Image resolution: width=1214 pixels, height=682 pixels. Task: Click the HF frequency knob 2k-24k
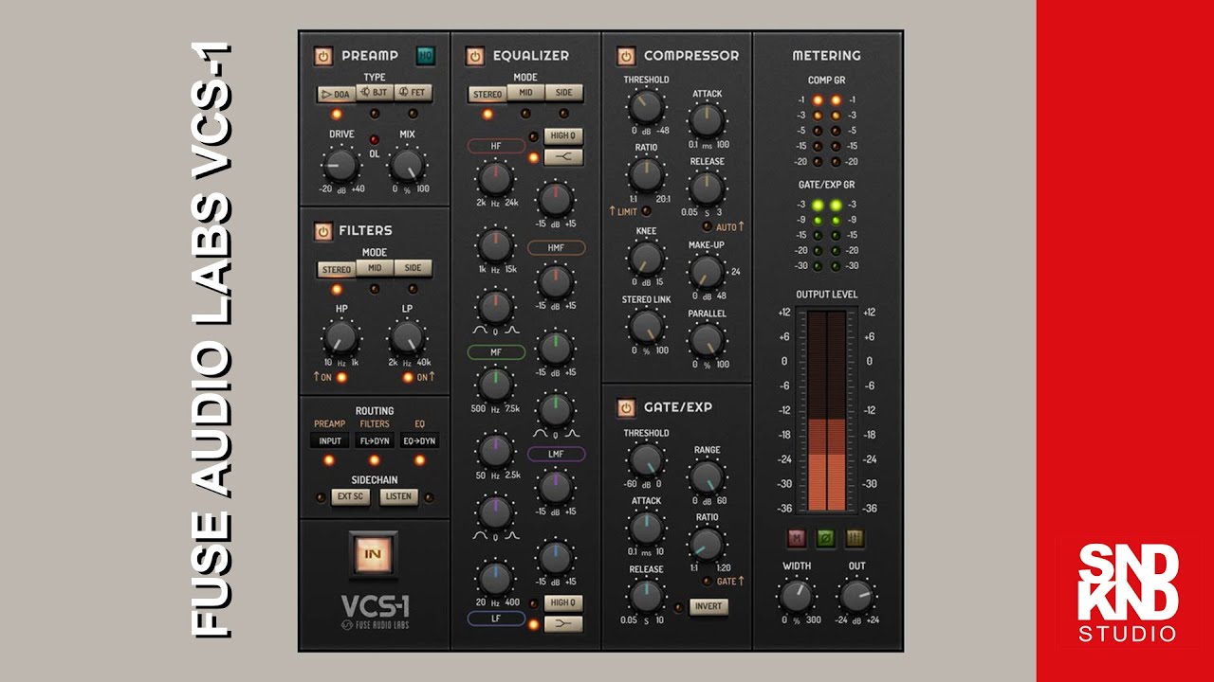tap(494, 178)
